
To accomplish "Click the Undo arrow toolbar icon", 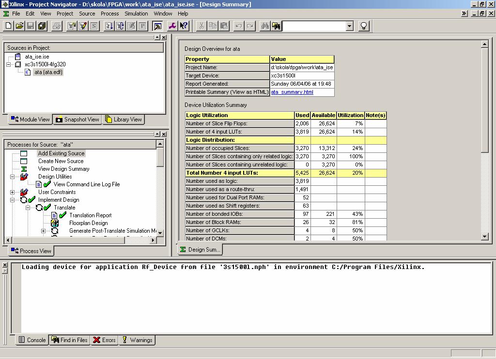I will point(239,26).
